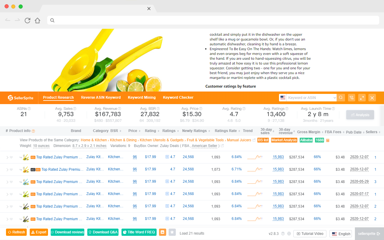Click the Export button
384x240 pixels.
coord(39,232)
